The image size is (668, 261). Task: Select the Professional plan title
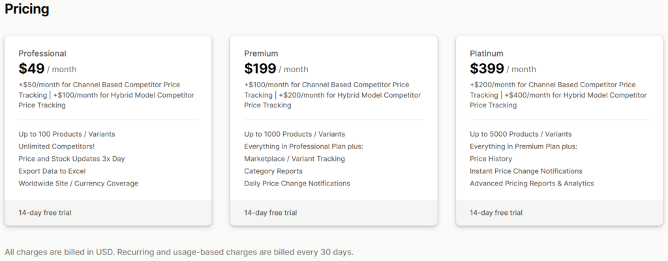[42, 53]
